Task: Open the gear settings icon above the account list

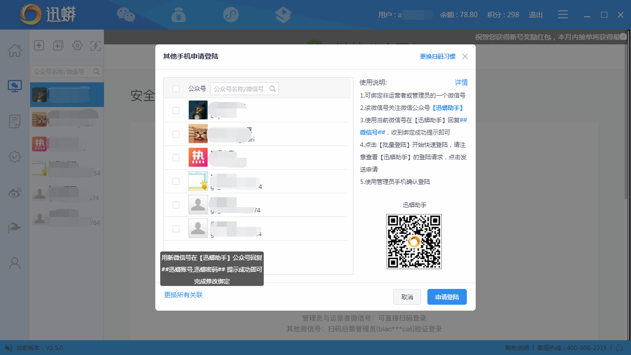Action: pyautogui.click(x=77, y=45)
